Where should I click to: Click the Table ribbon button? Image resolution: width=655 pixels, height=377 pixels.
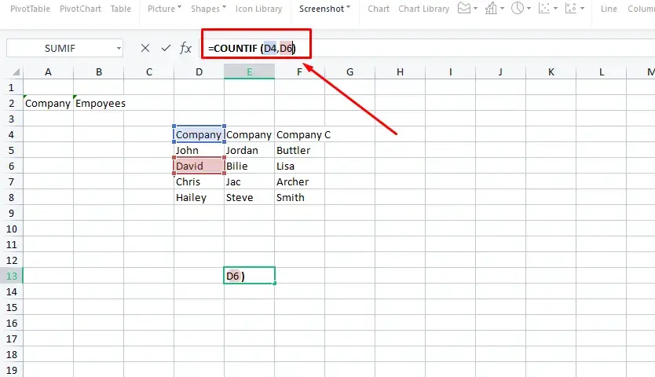click(121, 9)
